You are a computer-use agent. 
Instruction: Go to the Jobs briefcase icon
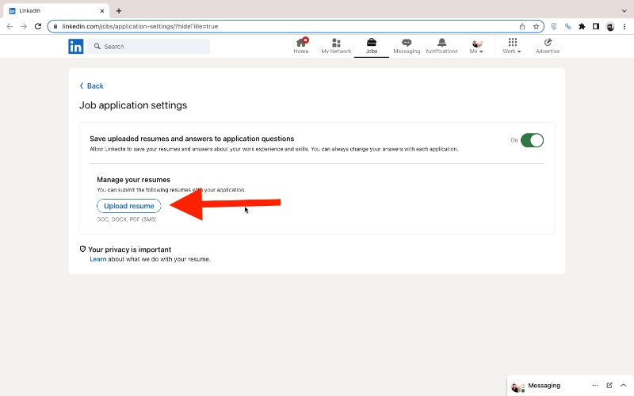[x=371, y=42]
